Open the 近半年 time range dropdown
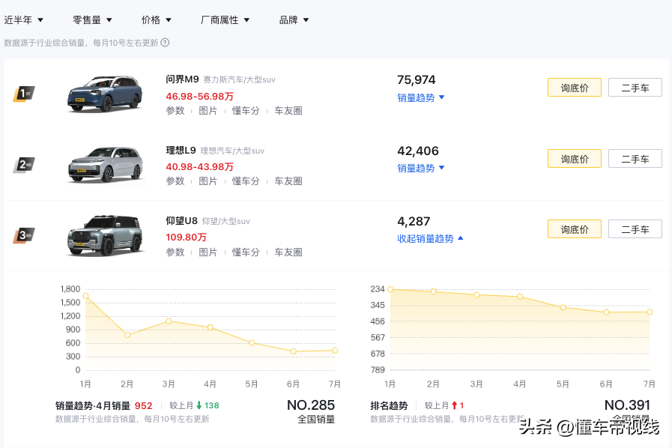The height and width of the screenshot is (448, 672). tap(23, 19)
